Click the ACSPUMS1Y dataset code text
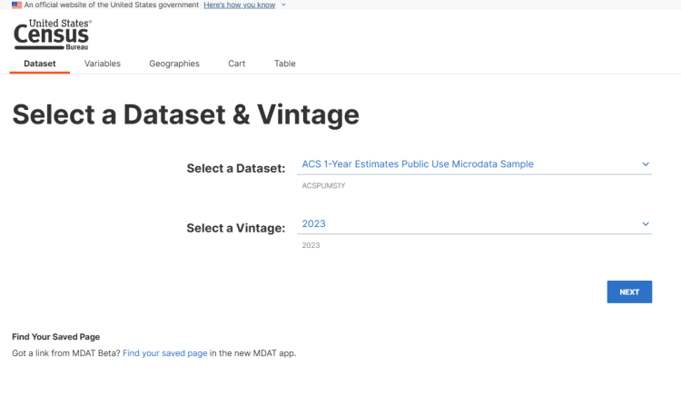Viewport: 681px width, 395px height. [x=323, y=185]
